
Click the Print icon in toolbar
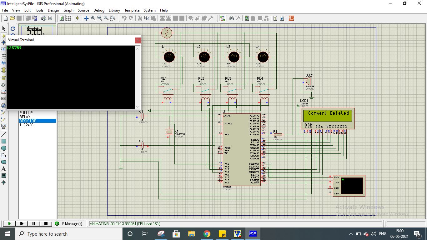[x=43, y=18]
